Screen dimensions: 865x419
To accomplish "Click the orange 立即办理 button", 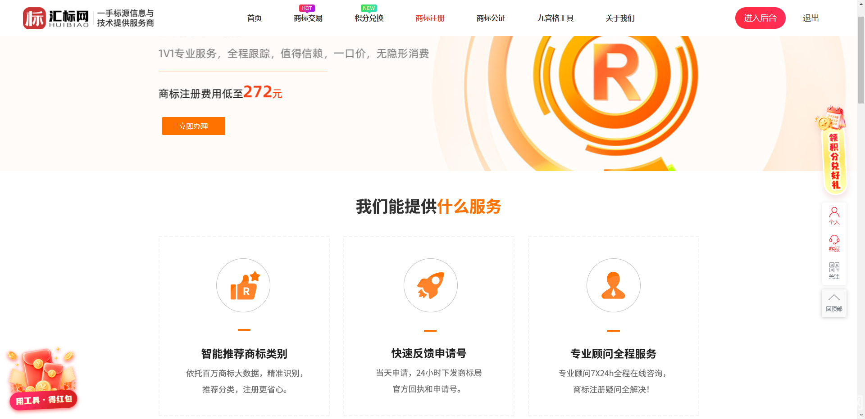I will [x=194, y=126].
